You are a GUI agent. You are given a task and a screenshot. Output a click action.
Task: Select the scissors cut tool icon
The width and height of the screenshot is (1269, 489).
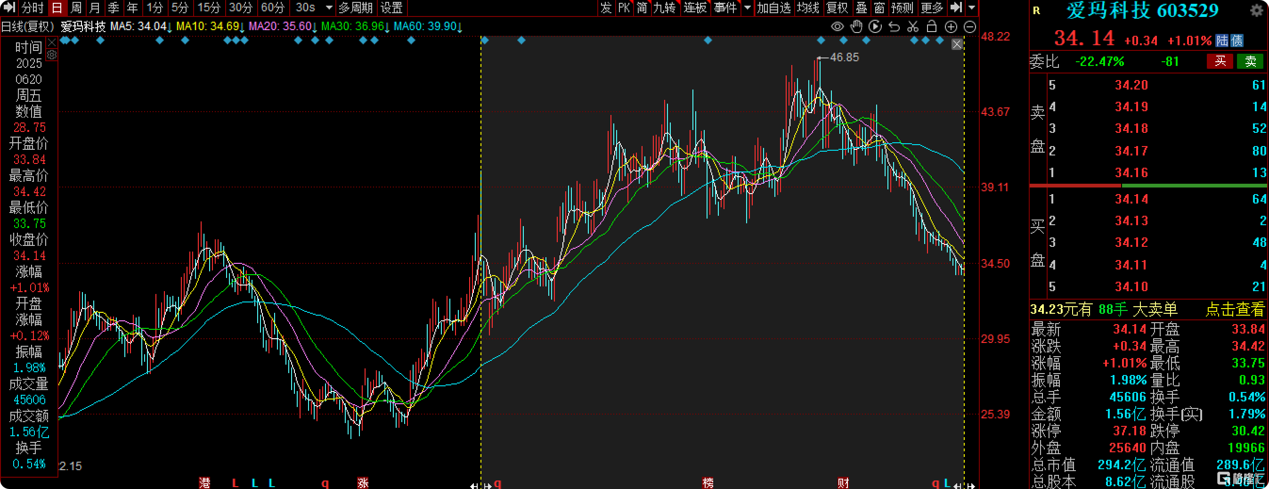(x=913, y=26)
